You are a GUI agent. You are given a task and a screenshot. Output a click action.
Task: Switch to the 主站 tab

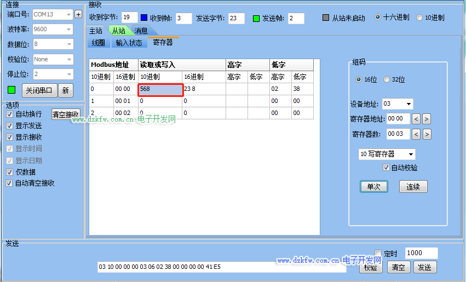pyautogui.click(x=96, y=31)
